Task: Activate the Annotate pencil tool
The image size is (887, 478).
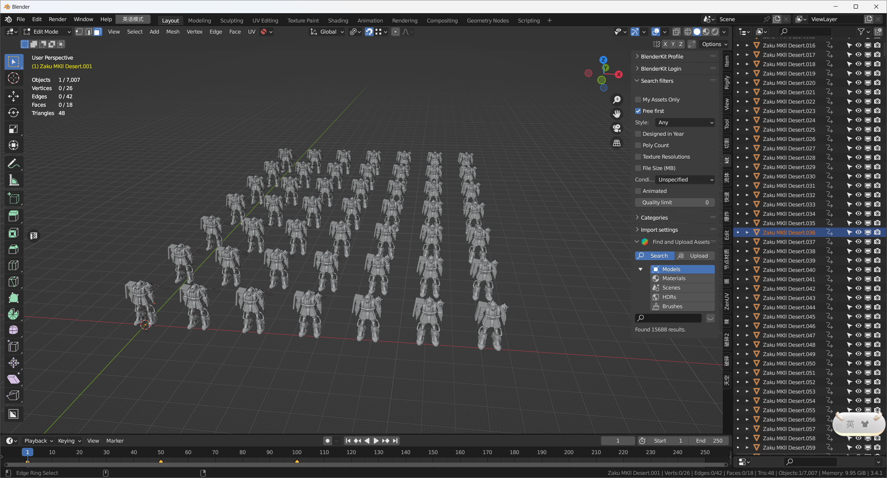Action: (14, 163)
